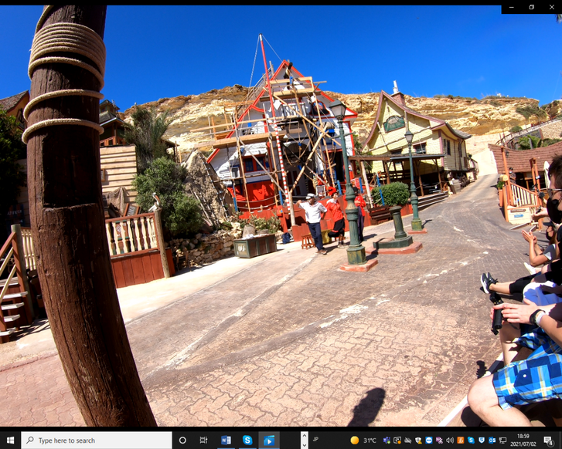Open the notification Action Center
The image size is (562, 449).
(x=548, y=441)
